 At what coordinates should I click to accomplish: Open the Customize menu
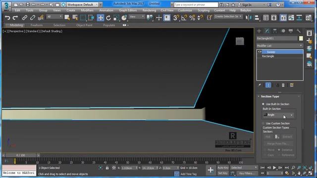pos(185,10)
